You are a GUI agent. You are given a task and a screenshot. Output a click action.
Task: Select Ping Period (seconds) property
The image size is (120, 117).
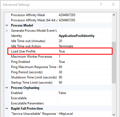pyautogui.click(x=27, y=72)
